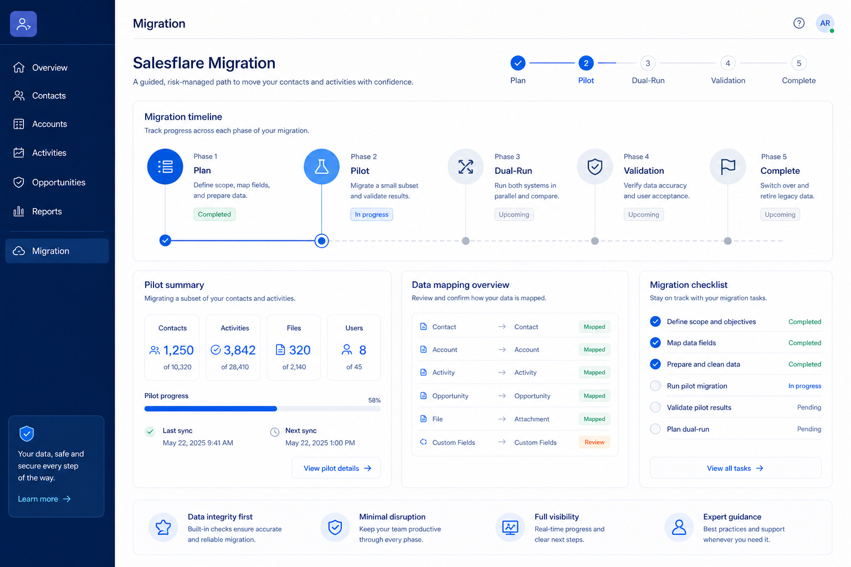Screen dimensions: 851x567
Task: Toggle the Prepare and clean data checkbox
Action: pyautogui.click(x=655, y=364)
